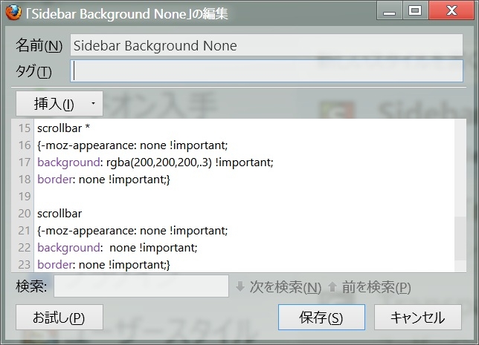
Task: Click the down arrow icon beside 次を検索
Action: pos(240,286)
